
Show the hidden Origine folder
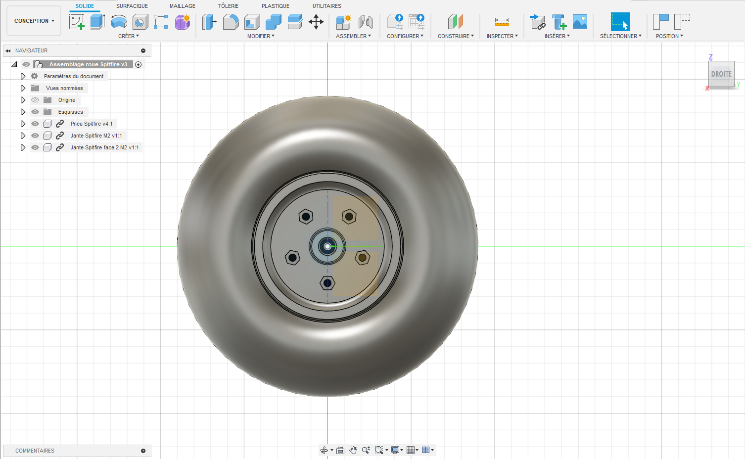click(x=35, y=100)
